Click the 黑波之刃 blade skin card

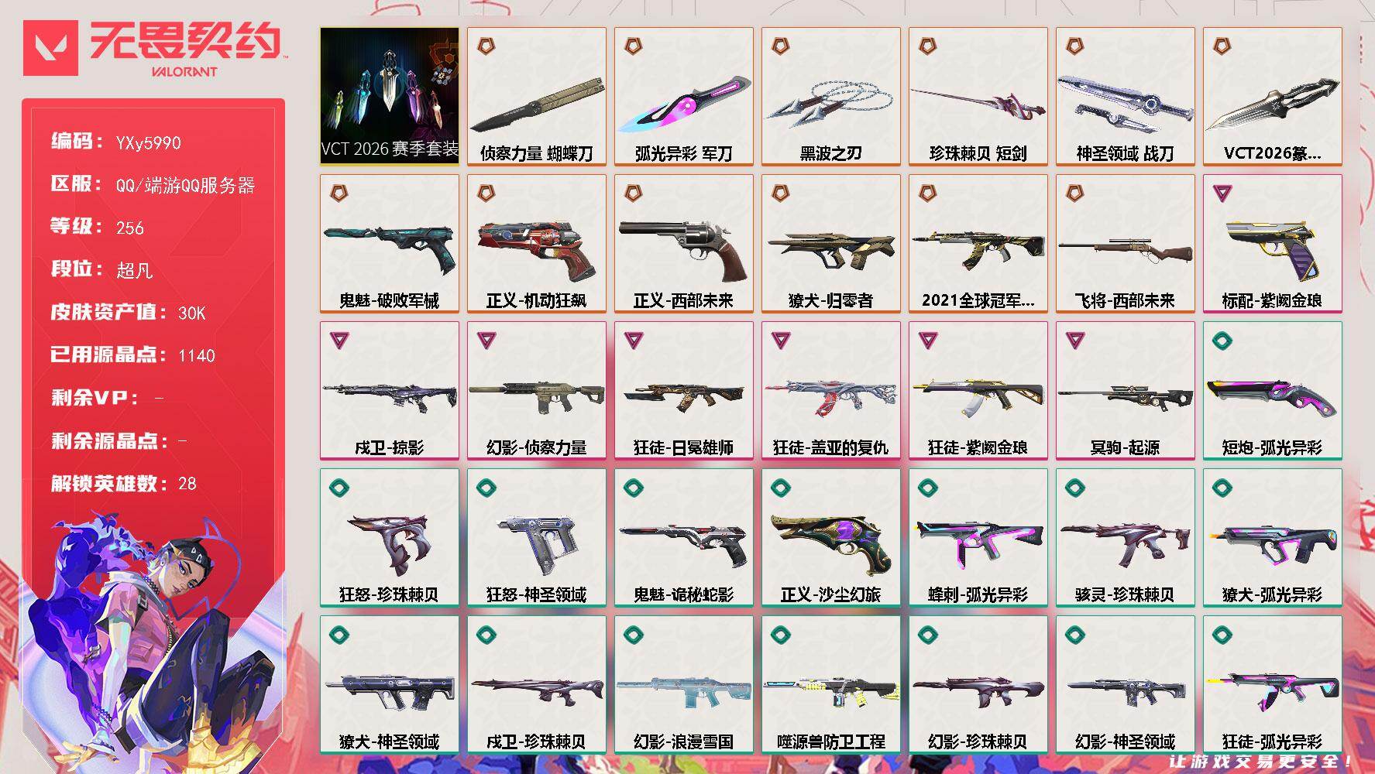(830, 96)
